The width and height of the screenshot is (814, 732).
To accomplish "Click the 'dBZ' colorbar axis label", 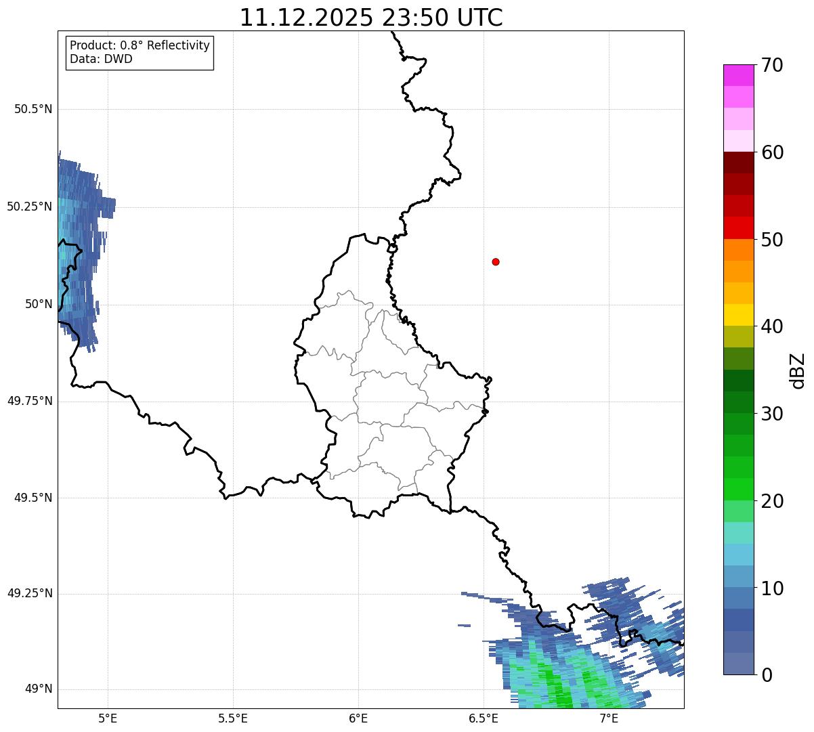I will click(x=798, y=370).
